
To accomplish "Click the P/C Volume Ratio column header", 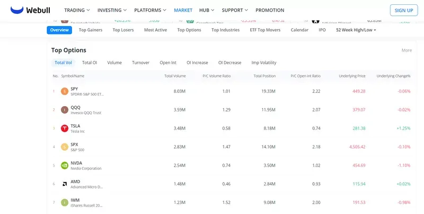I will tap(217, 76).
